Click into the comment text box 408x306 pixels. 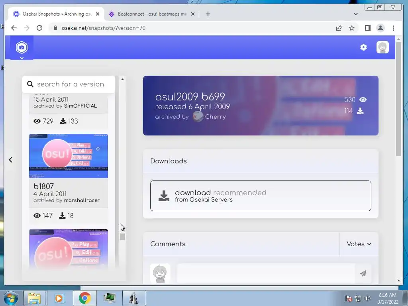[266, 273]
